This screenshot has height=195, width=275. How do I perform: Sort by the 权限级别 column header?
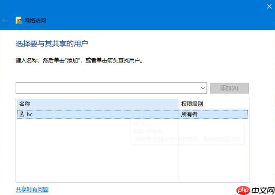tap(213, 104)
